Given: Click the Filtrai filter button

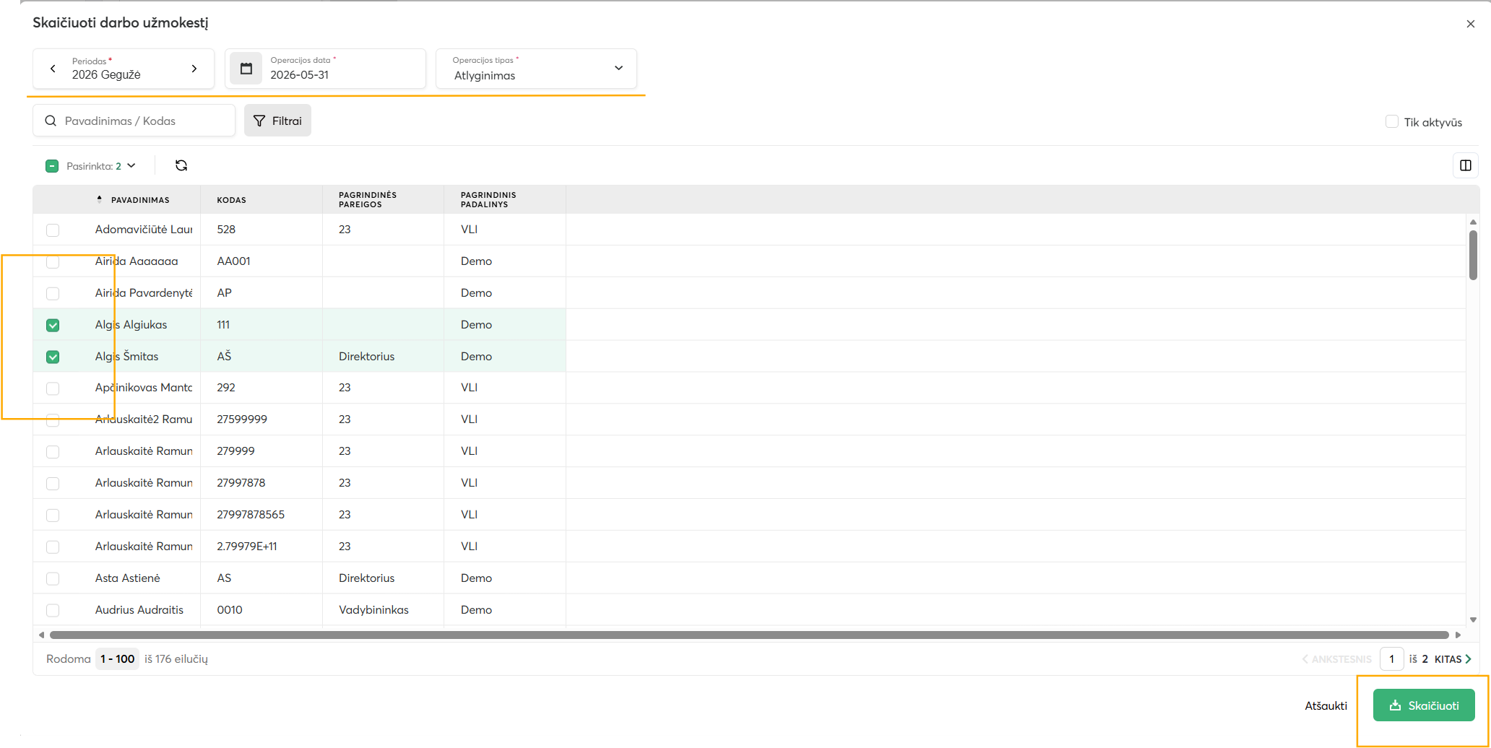Looking at the screenshot, I should [x=277, y=121].
